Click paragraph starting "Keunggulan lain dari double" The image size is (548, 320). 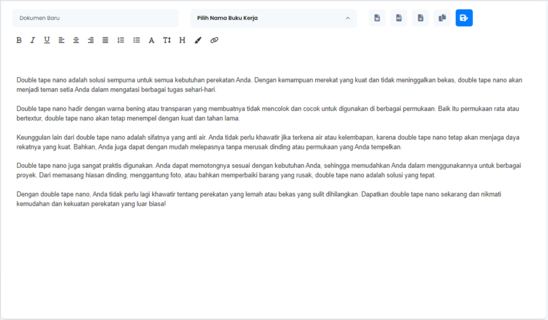(x=267, y=142)
